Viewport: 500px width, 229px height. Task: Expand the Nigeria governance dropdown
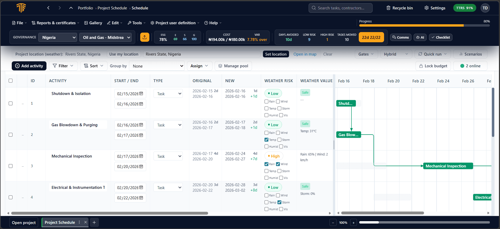point(58,37)
